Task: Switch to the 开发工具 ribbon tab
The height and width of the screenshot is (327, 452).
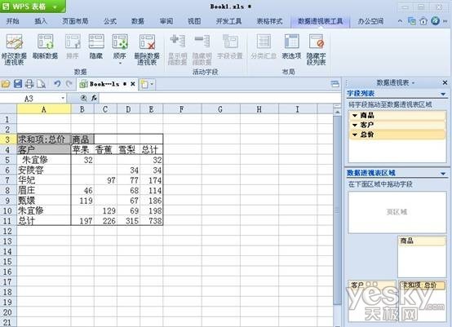Action: coord(229,21)
